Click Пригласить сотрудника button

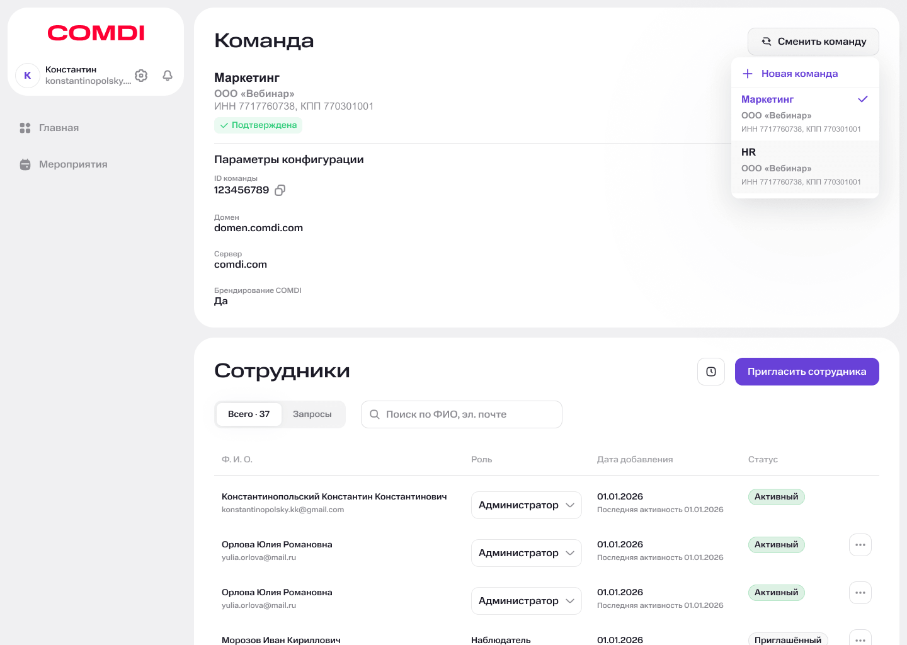click(807, 372)
